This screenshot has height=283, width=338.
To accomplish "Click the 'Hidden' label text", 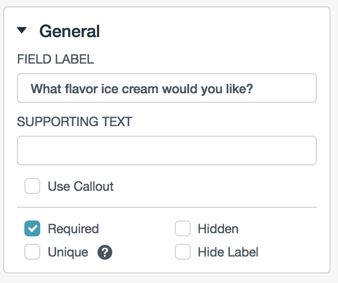I will coord(218,229).
